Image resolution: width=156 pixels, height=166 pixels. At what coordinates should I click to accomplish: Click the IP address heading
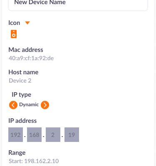pyautogui.click(x=22, y=121)
